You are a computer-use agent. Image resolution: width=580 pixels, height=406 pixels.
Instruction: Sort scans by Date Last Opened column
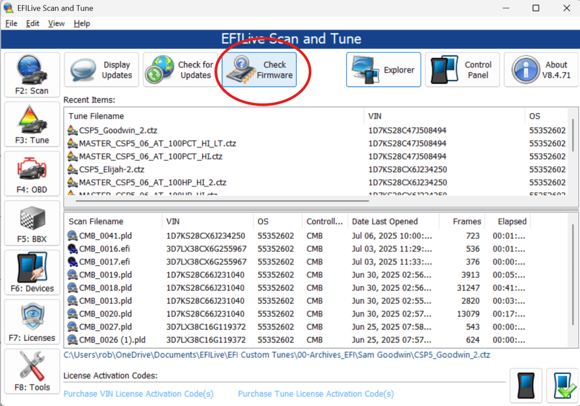coord(385,222)
